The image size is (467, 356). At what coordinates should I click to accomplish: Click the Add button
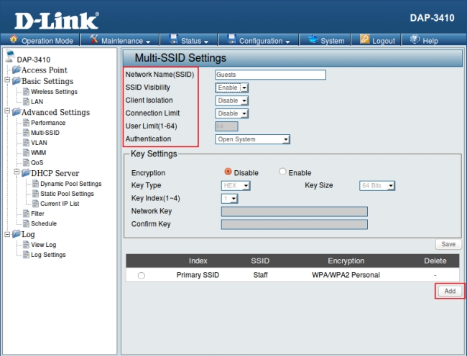(x=450, y=291)
